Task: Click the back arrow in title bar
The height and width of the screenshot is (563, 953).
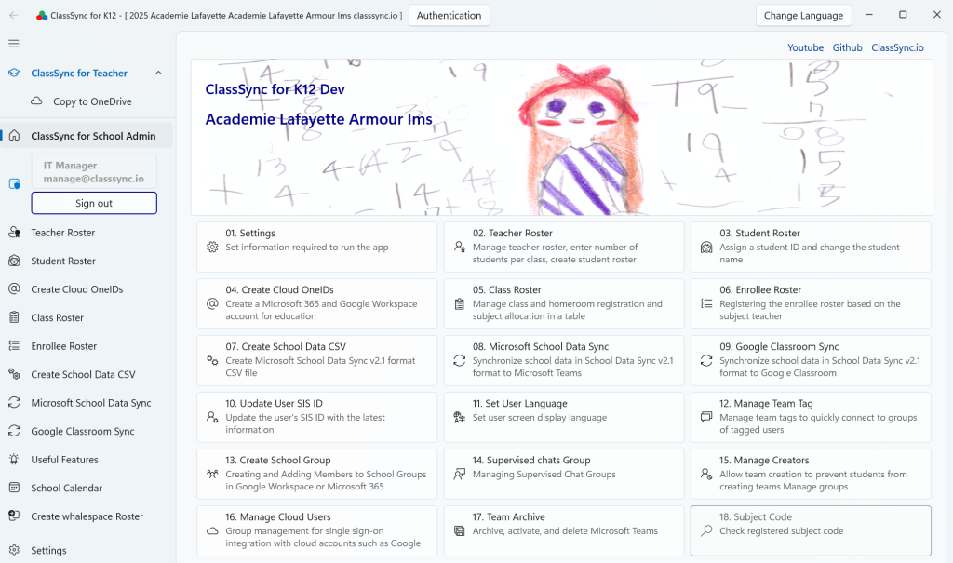Action: point(14,15)
